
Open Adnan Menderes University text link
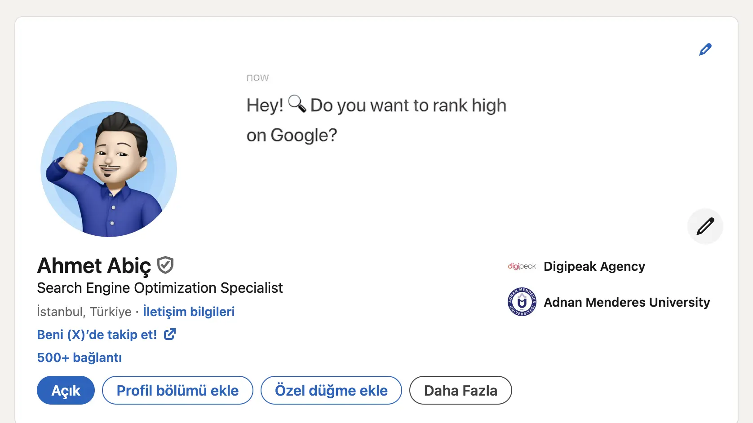(627, 302)
